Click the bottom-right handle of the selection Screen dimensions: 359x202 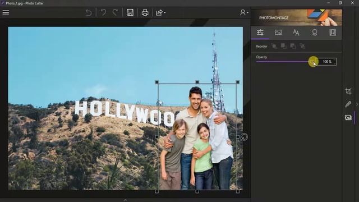pyautogui.click(x=238, y=191)
